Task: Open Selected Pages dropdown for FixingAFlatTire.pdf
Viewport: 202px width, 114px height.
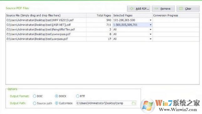Action: click(x=150, y=30)
